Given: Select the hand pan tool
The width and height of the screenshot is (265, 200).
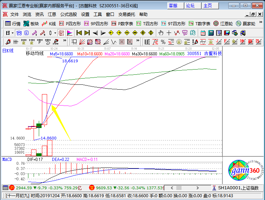Looking at the screenshot, I should 161,33.
